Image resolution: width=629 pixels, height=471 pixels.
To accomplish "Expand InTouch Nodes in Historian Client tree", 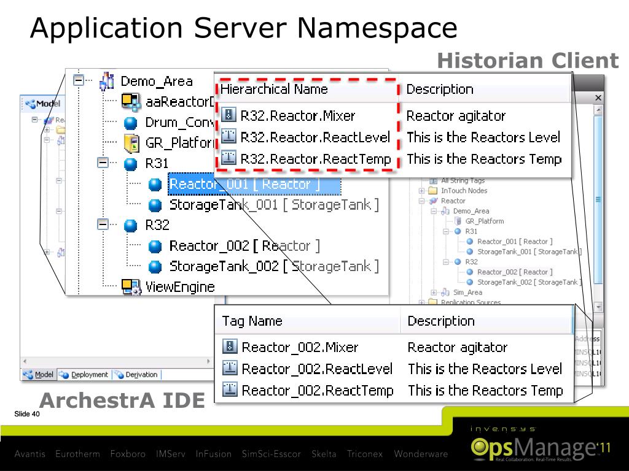I will pos(421,191).
